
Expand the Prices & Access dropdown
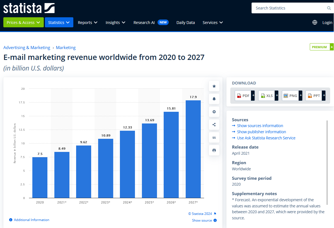23,23
